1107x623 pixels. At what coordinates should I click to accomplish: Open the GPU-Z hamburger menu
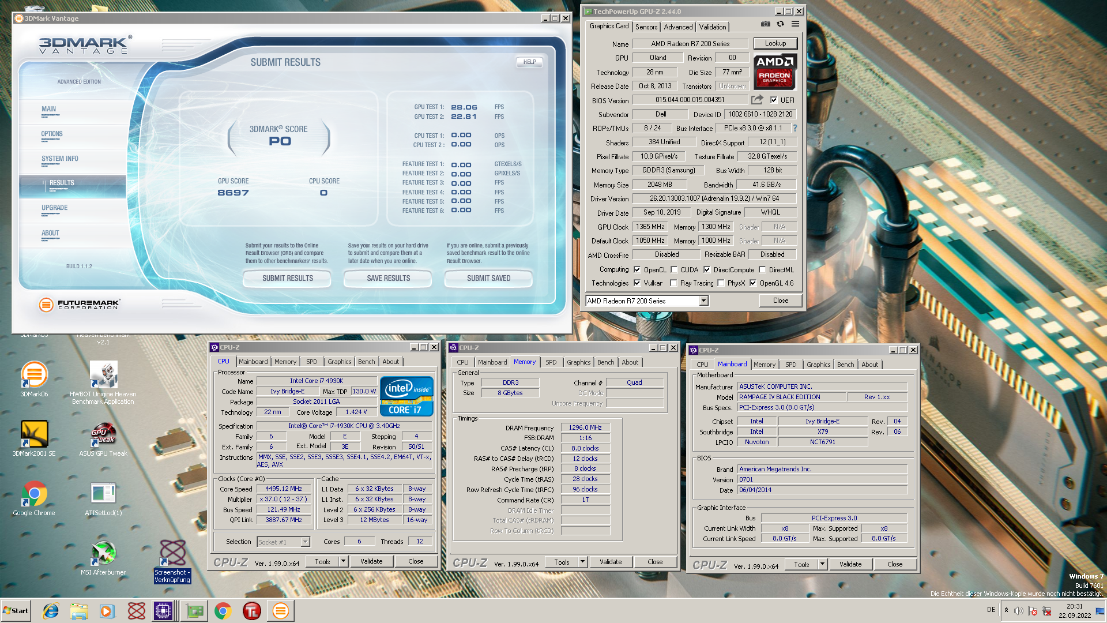click(795, 24)
